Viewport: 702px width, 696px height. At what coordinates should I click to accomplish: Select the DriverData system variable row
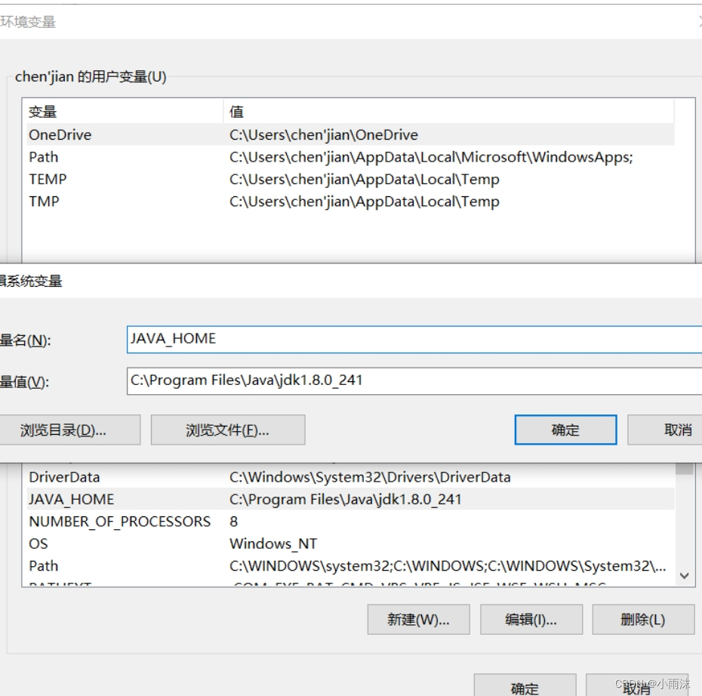tap(350, 477)
